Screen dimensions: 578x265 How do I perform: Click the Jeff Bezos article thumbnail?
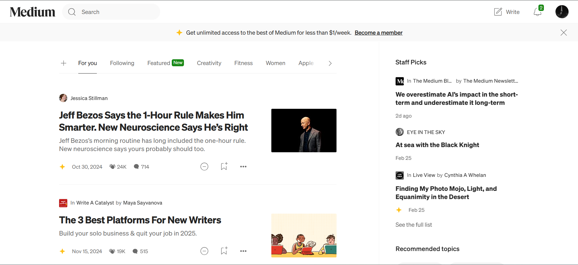pyautogui.click(x=304, y=130)
